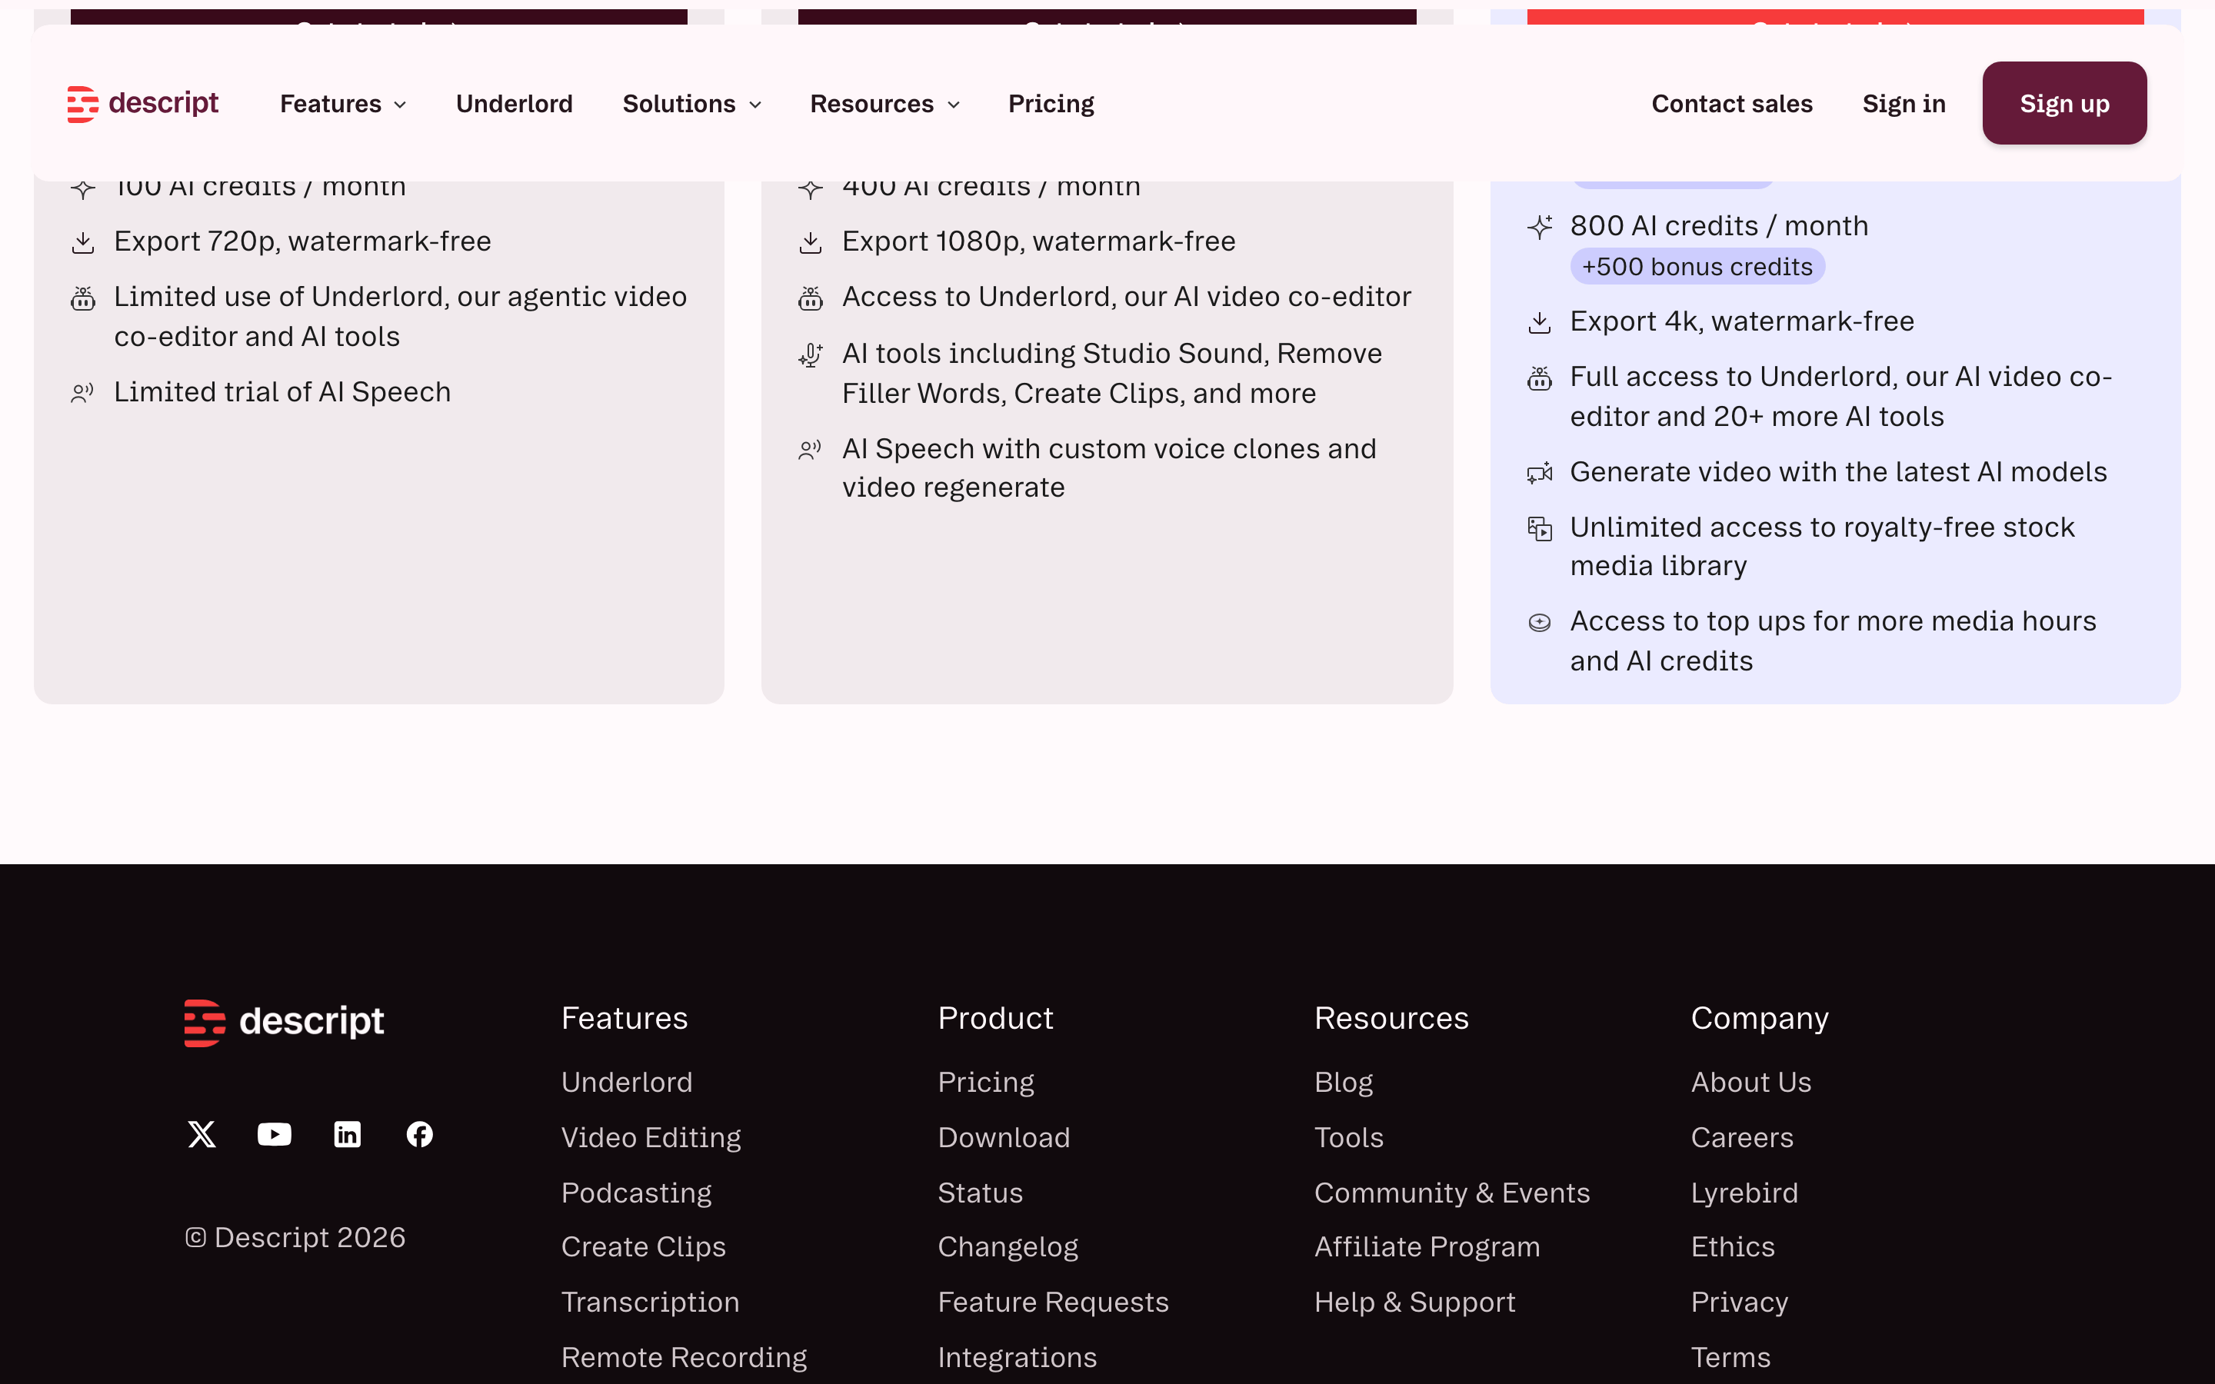Screen dimensions: 2215x1384
Task: Click the Sign up button
Action: pos(2064,104)
